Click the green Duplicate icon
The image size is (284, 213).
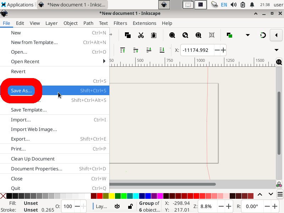(x=229, y=35)
